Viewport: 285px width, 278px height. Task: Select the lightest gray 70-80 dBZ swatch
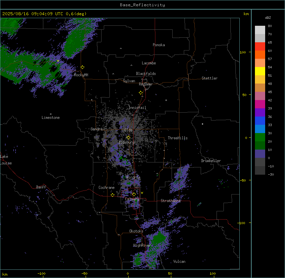tap(260, 30)
